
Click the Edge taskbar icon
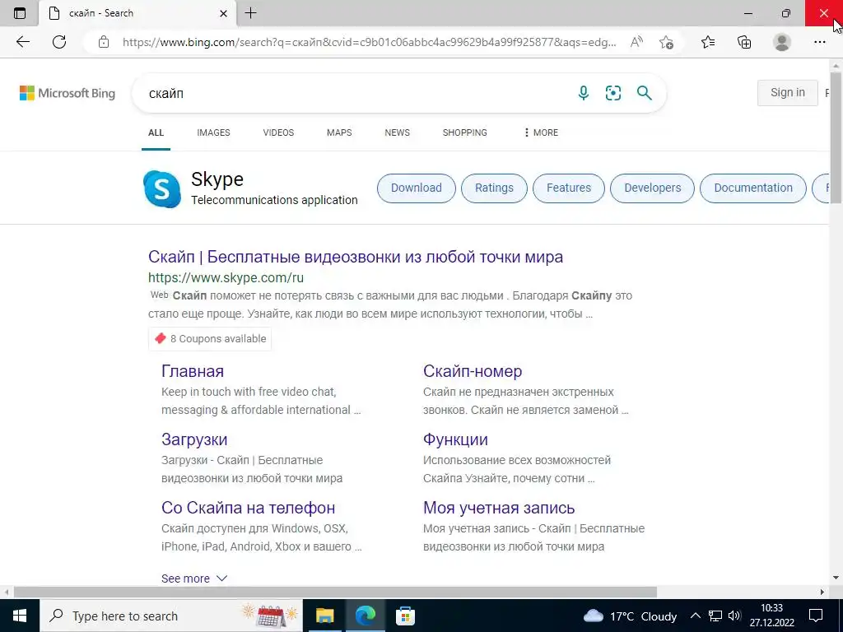click(x=365, y=616)
